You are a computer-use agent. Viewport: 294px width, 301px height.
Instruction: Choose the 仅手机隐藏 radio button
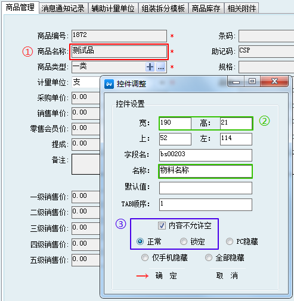pyautogui.click(x=145, y=257)
